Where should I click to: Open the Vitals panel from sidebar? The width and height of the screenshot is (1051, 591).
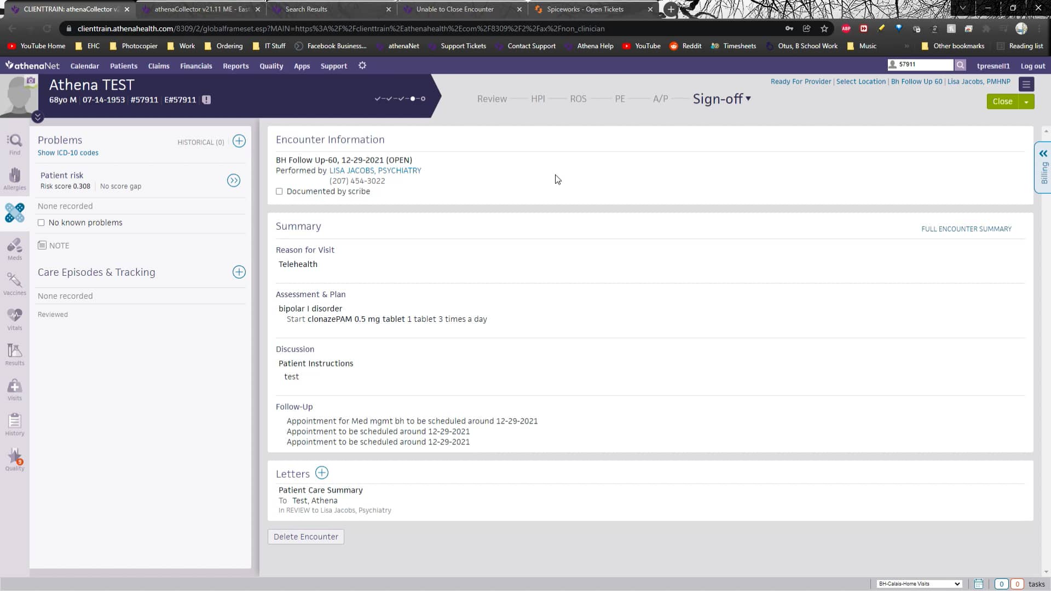point(14,318)
